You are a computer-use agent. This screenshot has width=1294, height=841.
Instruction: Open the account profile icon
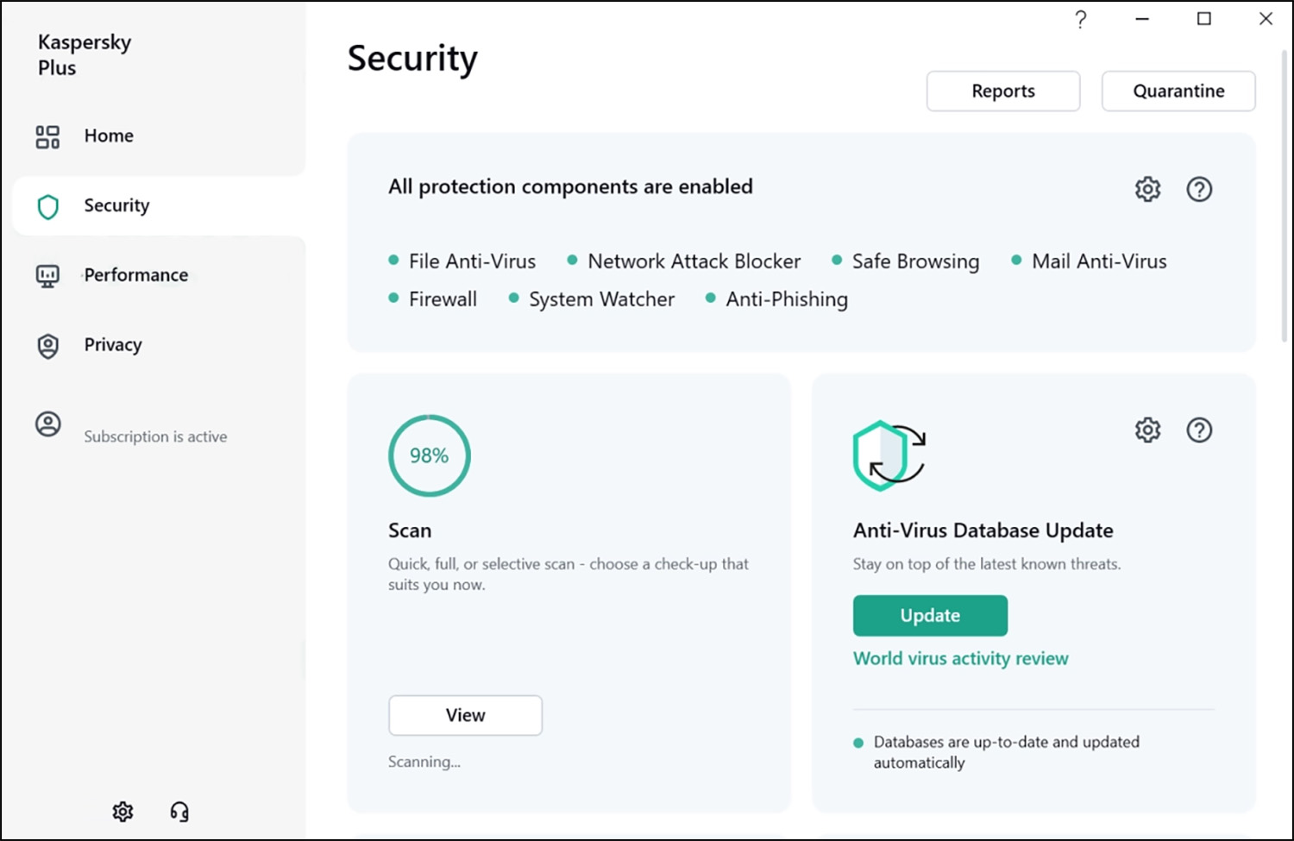coord(48,424)
